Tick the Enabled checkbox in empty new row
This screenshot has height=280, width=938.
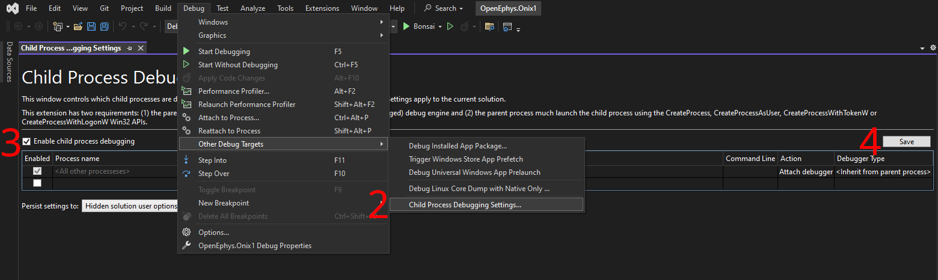[37, 183]
